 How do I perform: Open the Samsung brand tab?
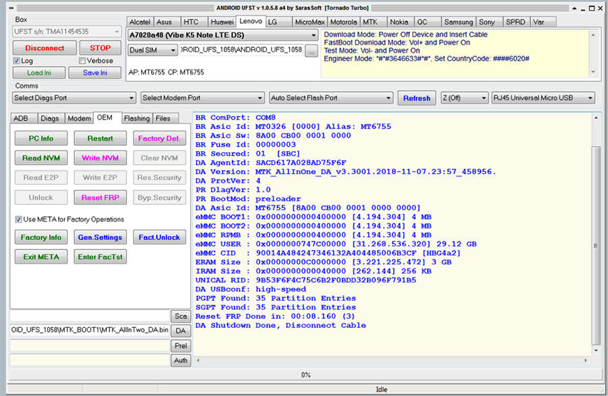click(x=458, y=22)
